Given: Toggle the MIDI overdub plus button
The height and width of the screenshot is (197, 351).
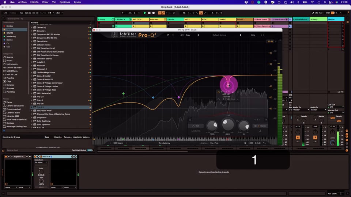Looking at the screenshot, I should point(160,13).
